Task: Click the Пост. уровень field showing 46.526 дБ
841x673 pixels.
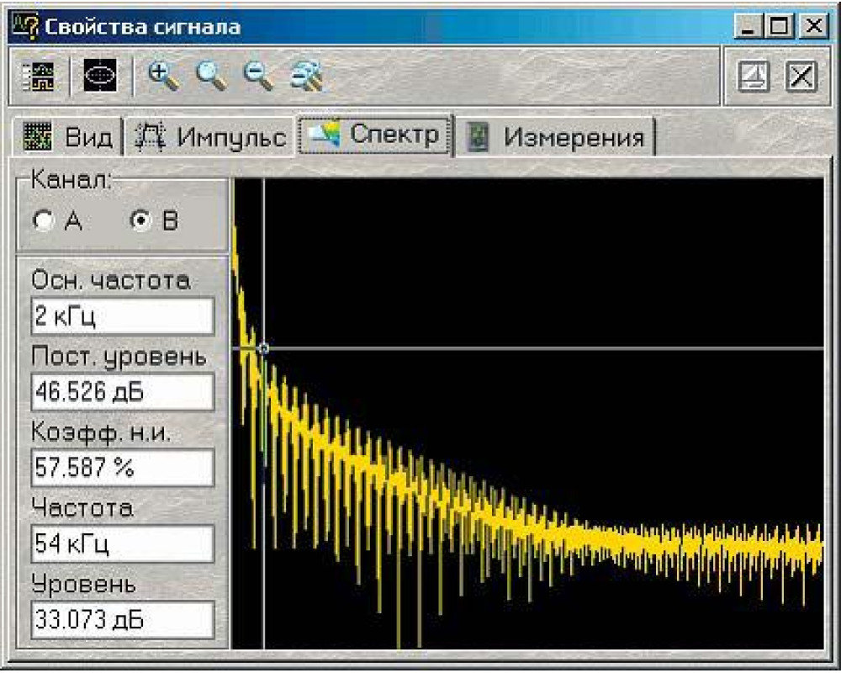Action: coord(122,392)
